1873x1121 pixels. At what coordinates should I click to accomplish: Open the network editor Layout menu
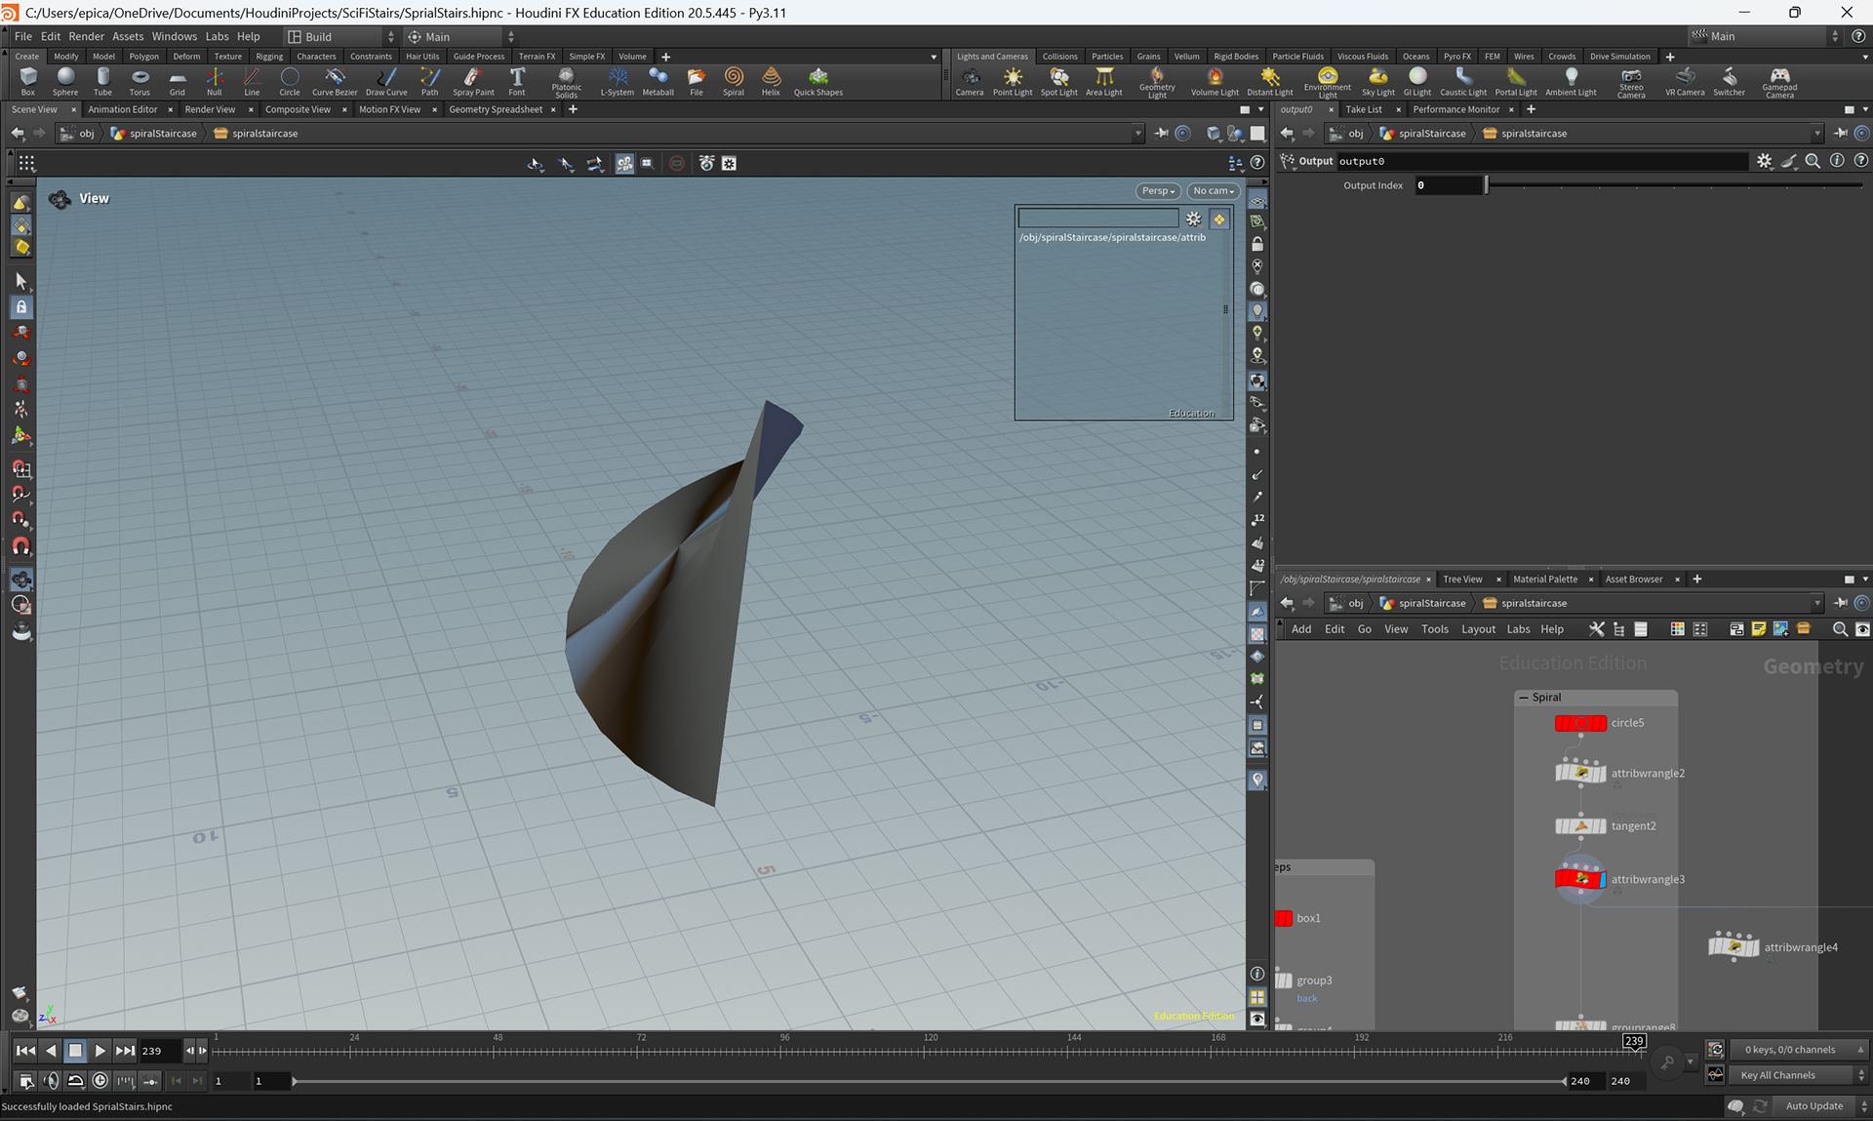click(x=1478, y=629)
